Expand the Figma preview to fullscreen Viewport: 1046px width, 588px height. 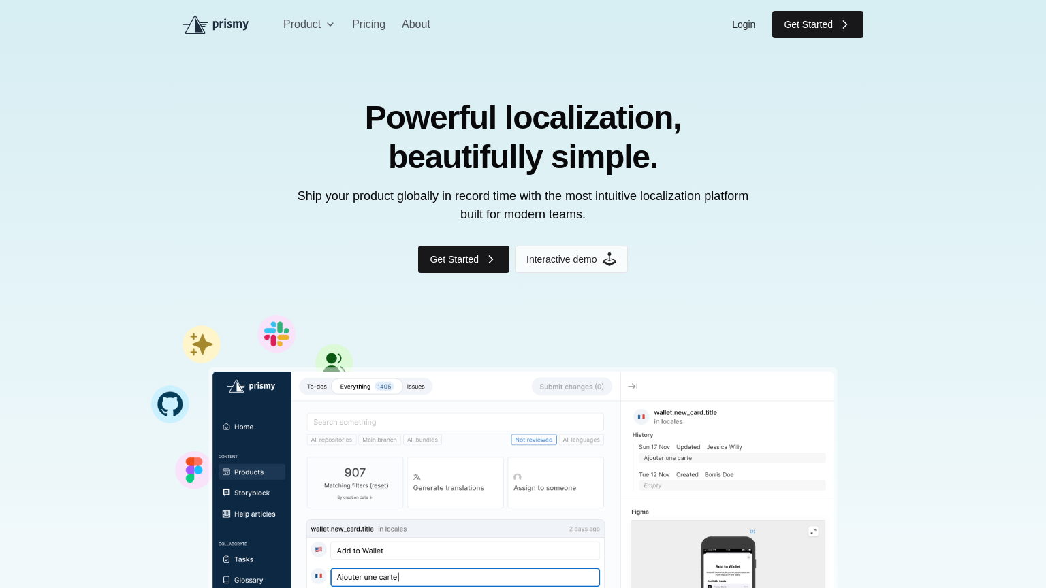pyautogui.click(x=813, y=532)
